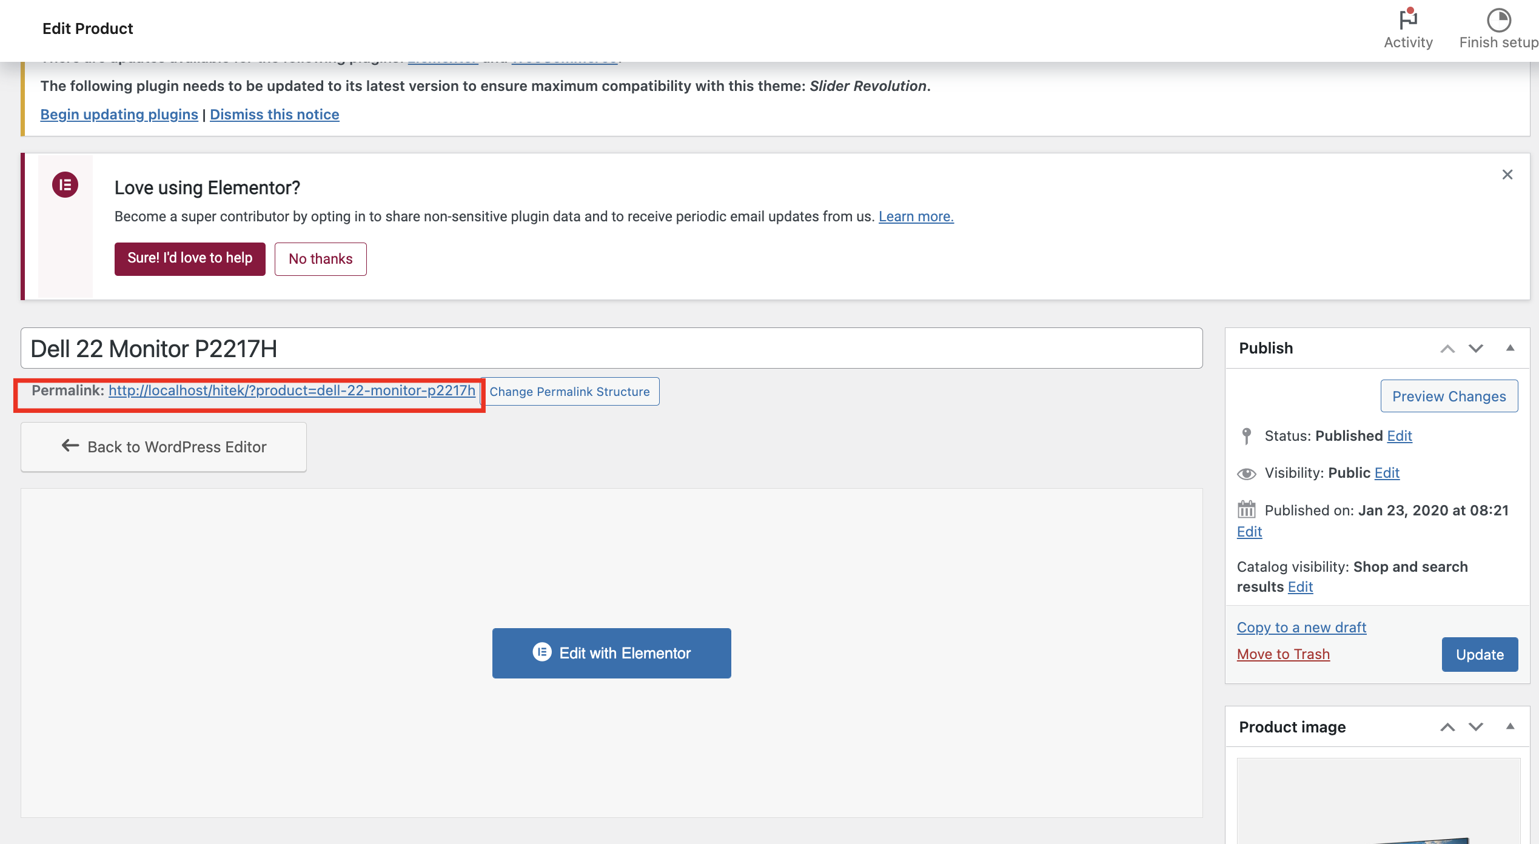Decline with the No thanks button
The height and width of the screenshot is (844, 1539).
point(320,259)
